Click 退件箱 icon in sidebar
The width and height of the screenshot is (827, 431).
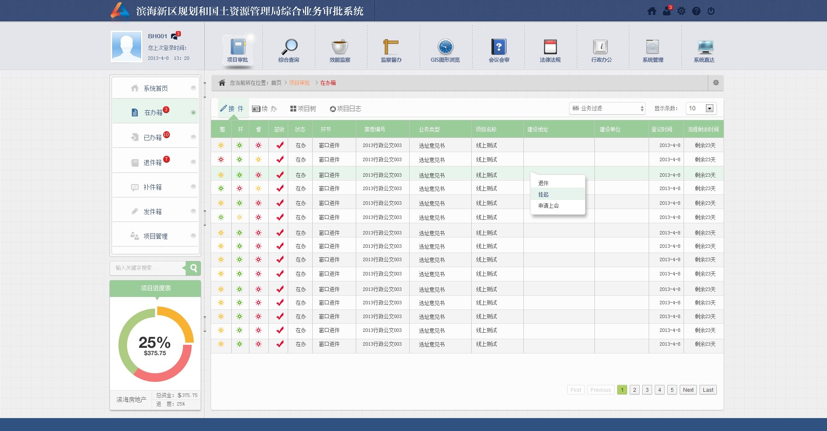click(x=135, y=162)
